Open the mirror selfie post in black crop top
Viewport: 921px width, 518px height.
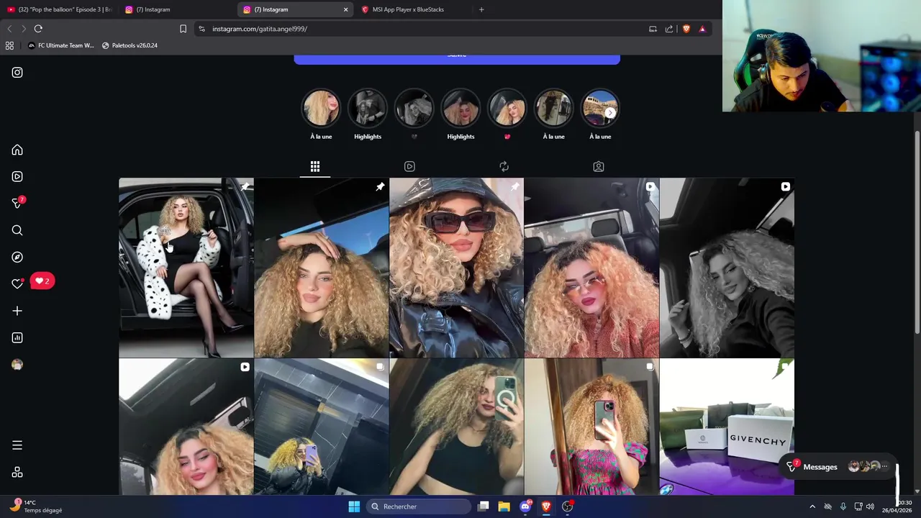(457, 427)
